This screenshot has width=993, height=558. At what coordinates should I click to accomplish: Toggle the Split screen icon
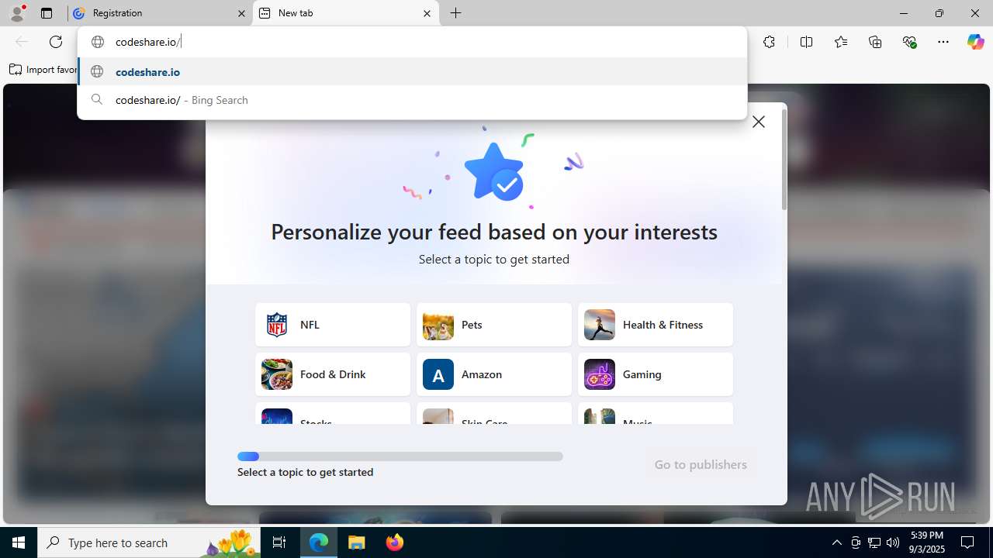806,42
